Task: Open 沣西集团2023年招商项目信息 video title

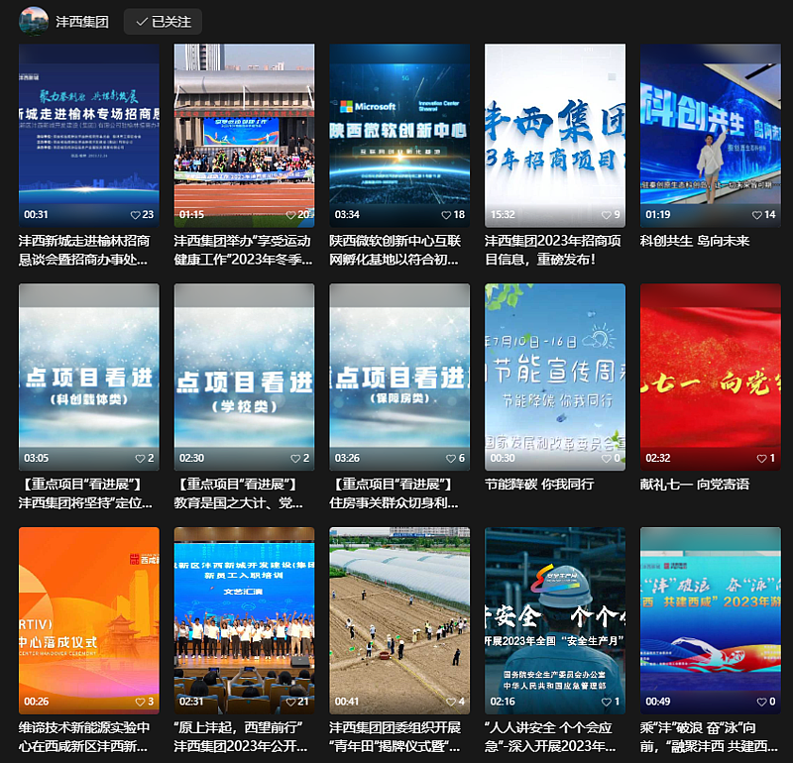Action: 554,250
